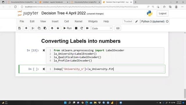Click kernel idle circle indicator
The height and width of the screenshot is (105, 186).
[x=167, y=21]
